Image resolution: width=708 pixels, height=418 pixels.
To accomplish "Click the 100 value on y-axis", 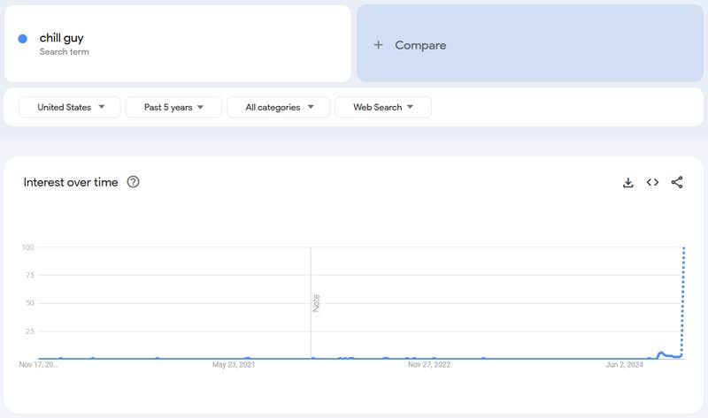I will [27, 247].
